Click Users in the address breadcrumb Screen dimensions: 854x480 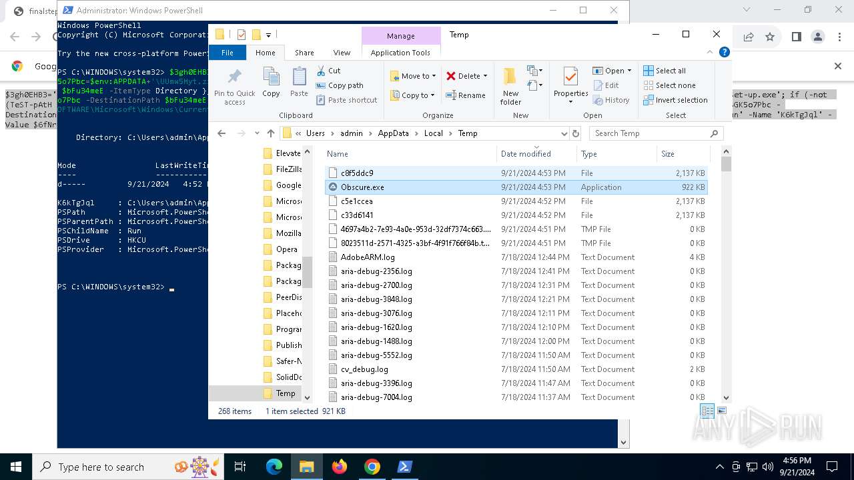[316, 133]
